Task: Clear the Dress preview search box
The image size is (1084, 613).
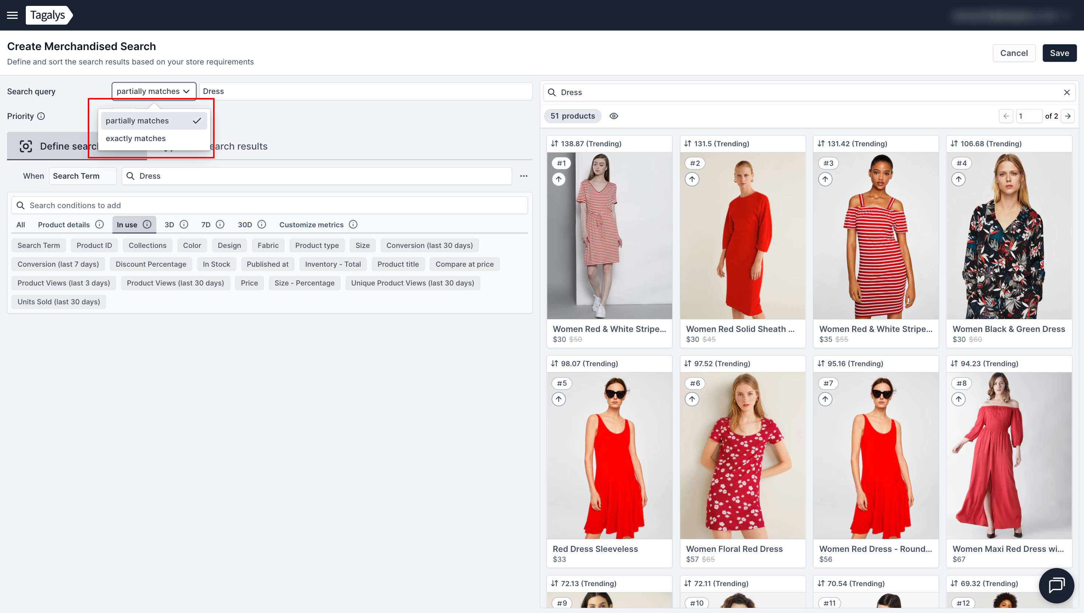Action: click(x=1066, y=92)
